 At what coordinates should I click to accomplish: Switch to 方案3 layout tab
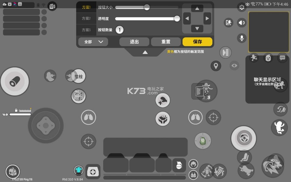(86, 30)
